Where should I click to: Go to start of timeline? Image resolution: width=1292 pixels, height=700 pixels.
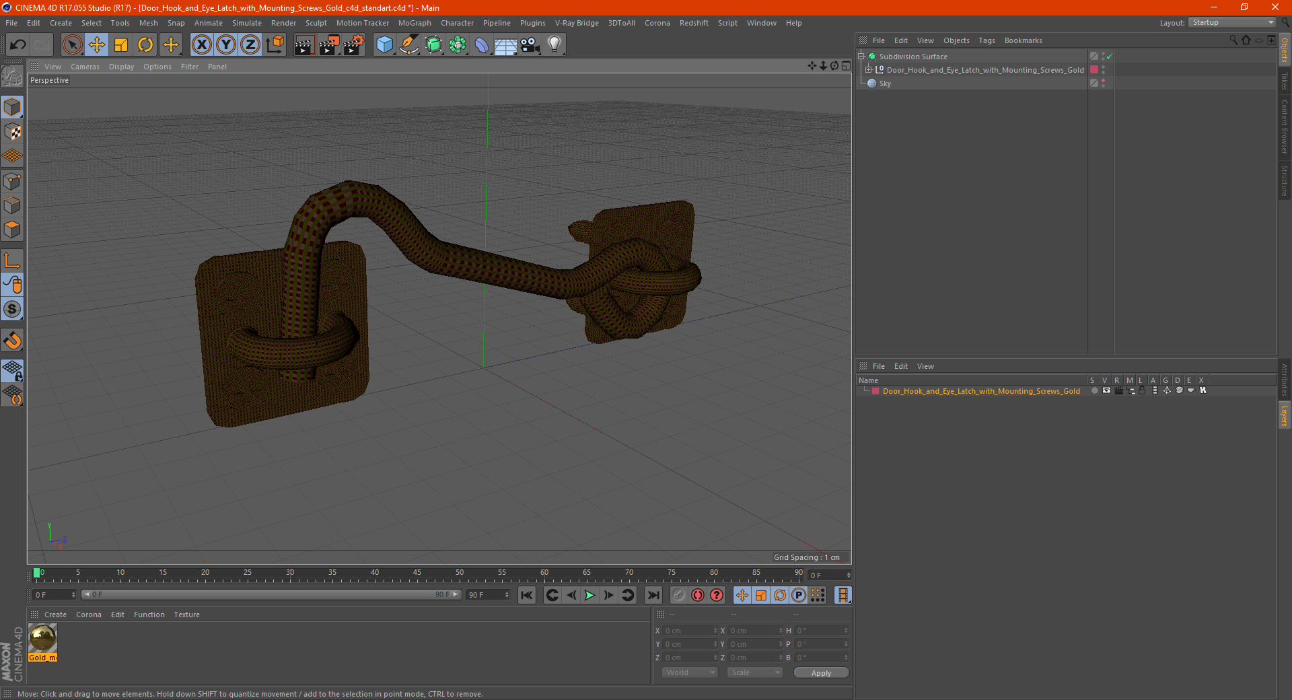[x=527, y=595]
